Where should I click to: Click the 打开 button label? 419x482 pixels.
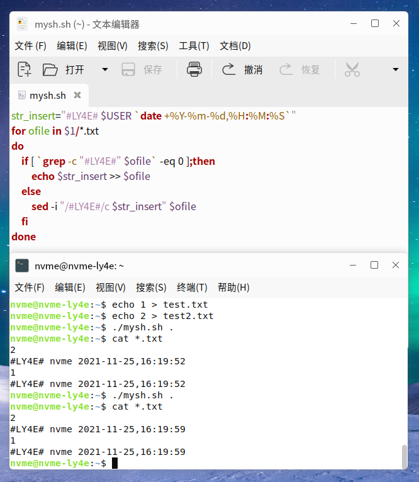(x=75, y=70)
